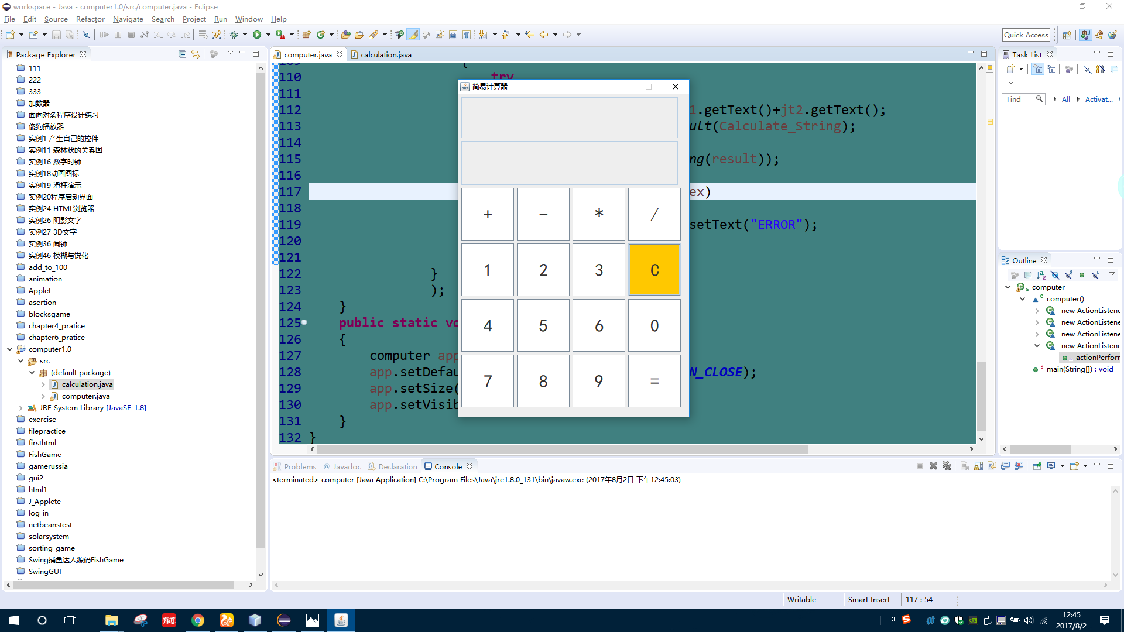This screenshot has height=632, width=1124.
Task: Click Pin Console icon
Action: 1037,466
